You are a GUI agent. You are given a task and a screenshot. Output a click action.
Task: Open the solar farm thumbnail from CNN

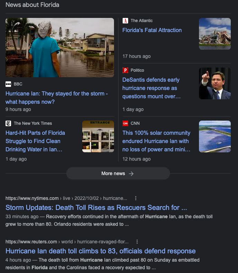[x=215, y=136]
